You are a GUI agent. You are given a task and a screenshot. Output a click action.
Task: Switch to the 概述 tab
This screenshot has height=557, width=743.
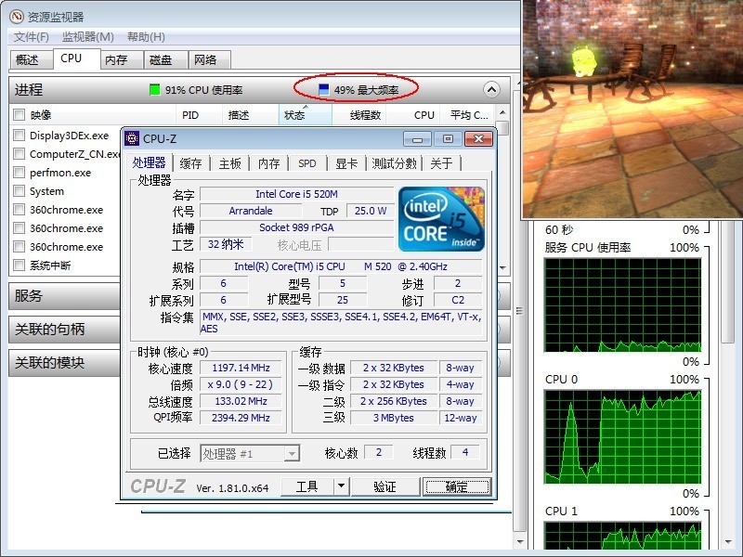(x=31, y=60)
